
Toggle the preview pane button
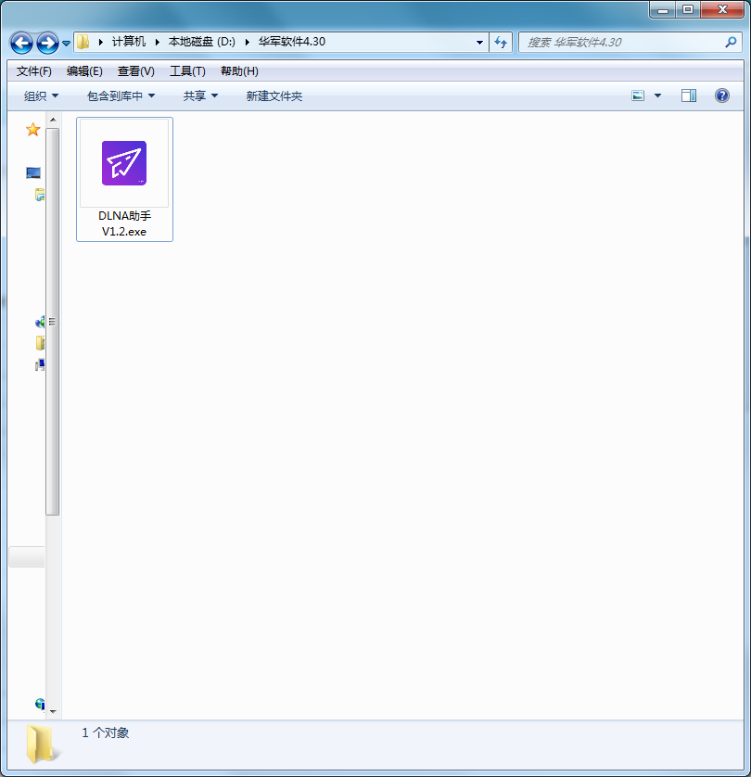pyautogui.click(x=689, y=96)
